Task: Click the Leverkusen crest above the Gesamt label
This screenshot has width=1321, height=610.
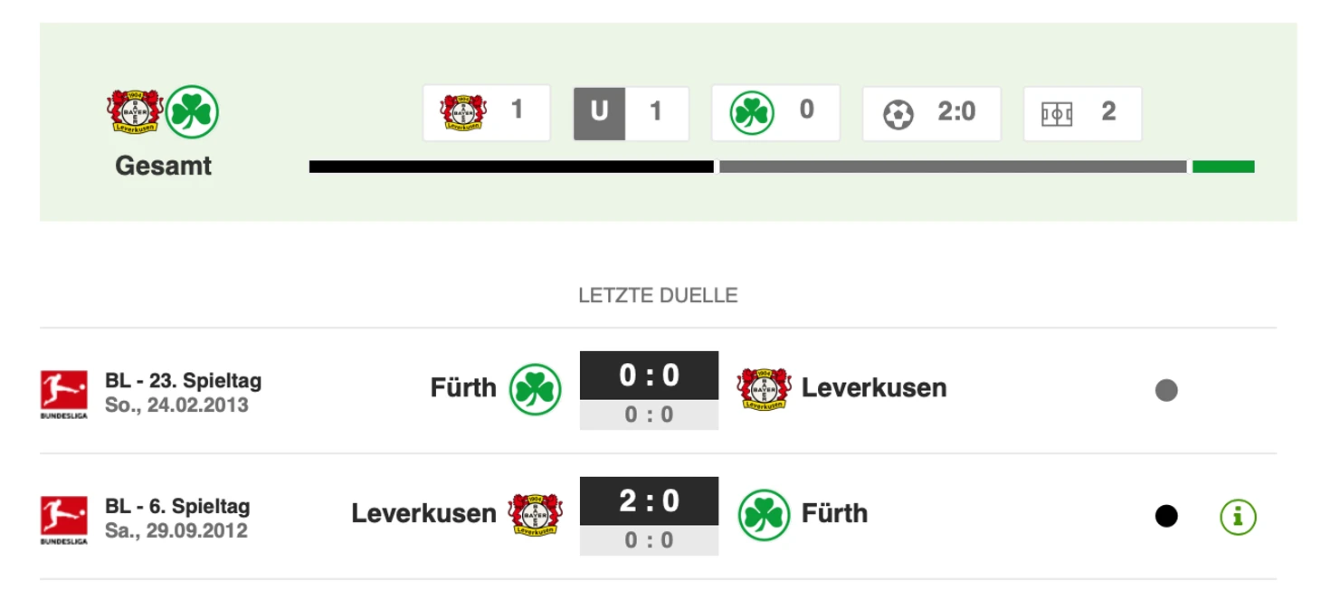Action: click(134, 111)
